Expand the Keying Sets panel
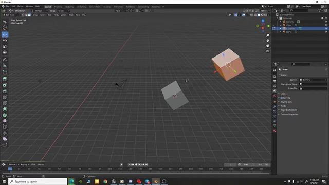Screen dimensions: 329x185 coord(286,102)
